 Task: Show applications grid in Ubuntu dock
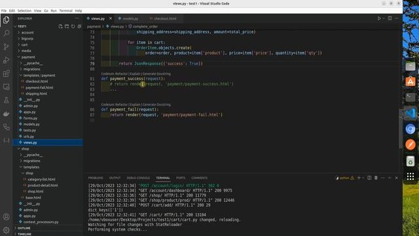410,176
